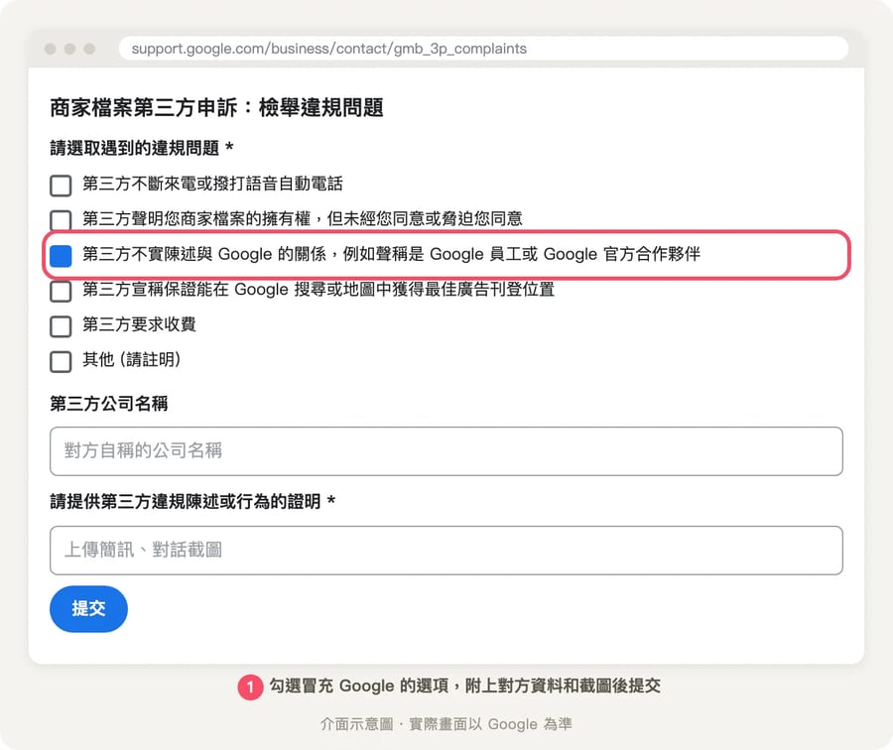Viewport: 893px width, 750px height.
Task: Click the label '請選取遇到的違規問題 *'
Action: point(141,148)
